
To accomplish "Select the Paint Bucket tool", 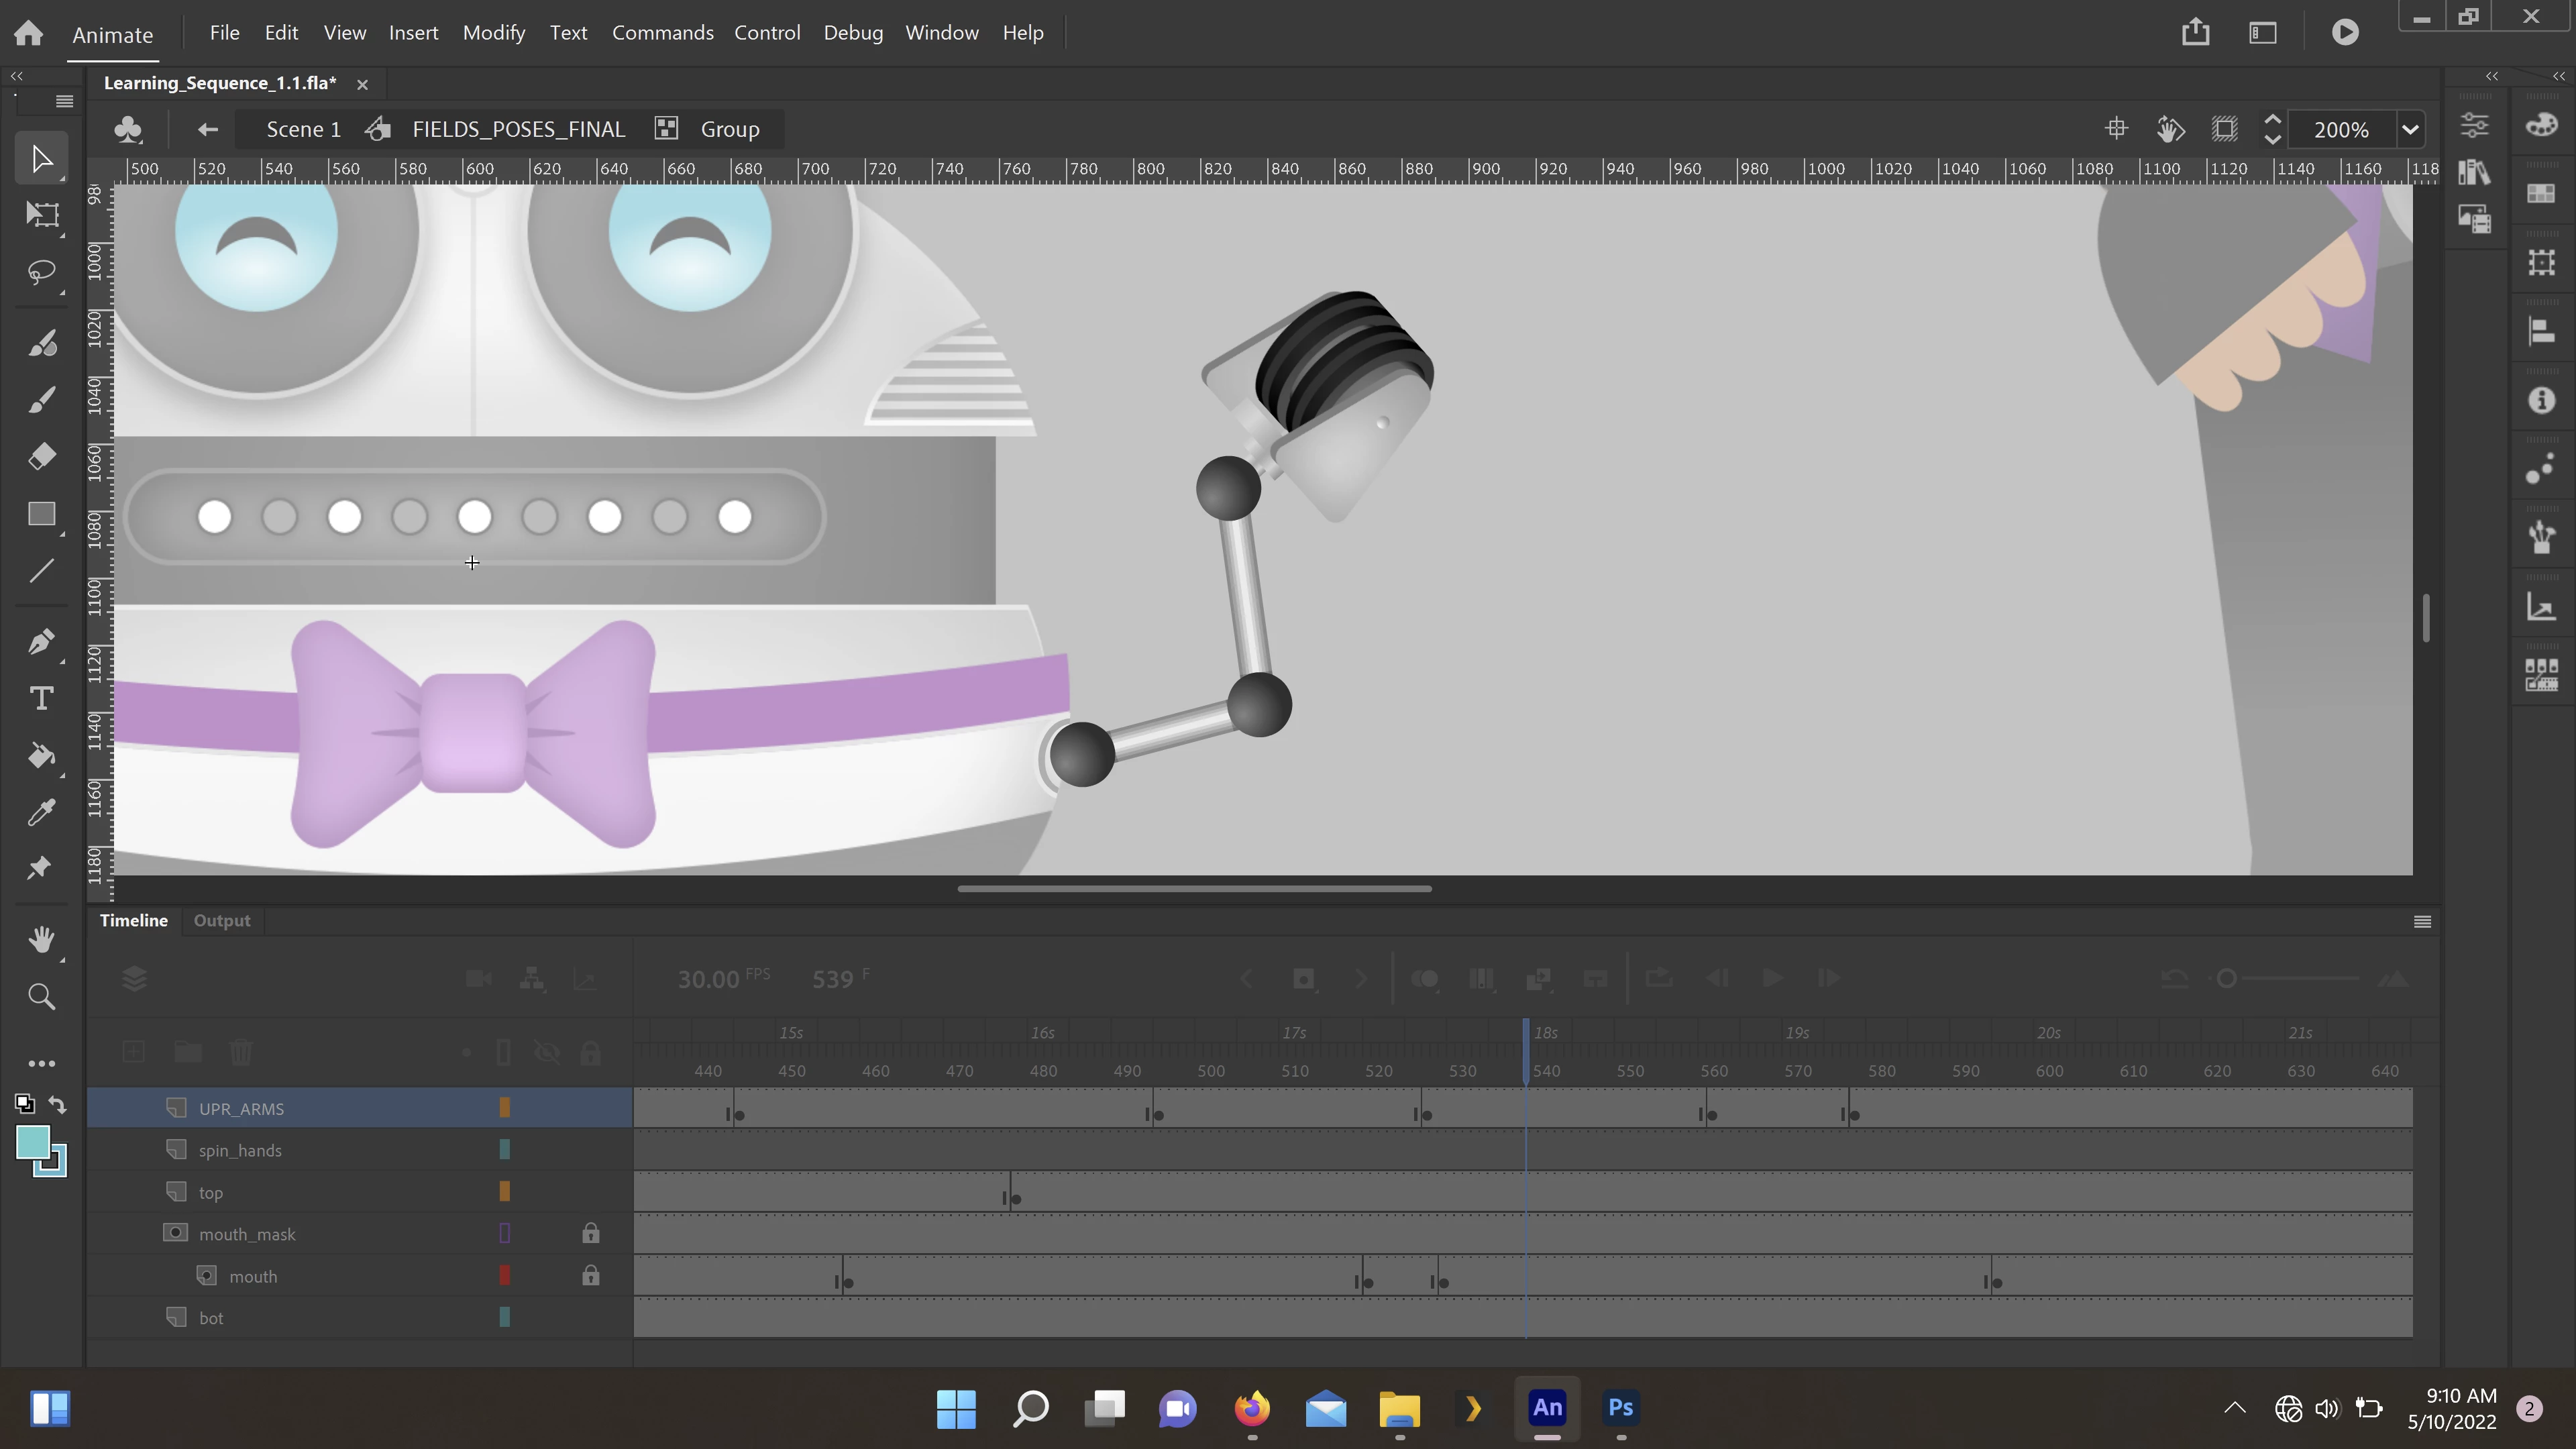I will tap(42, 755).
